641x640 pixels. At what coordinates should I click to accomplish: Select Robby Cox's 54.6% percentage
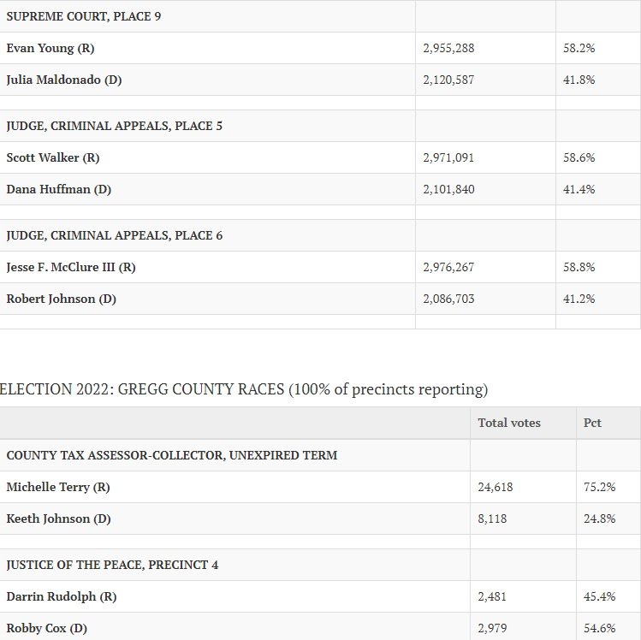pyautogui.click(x=599, y=628)
